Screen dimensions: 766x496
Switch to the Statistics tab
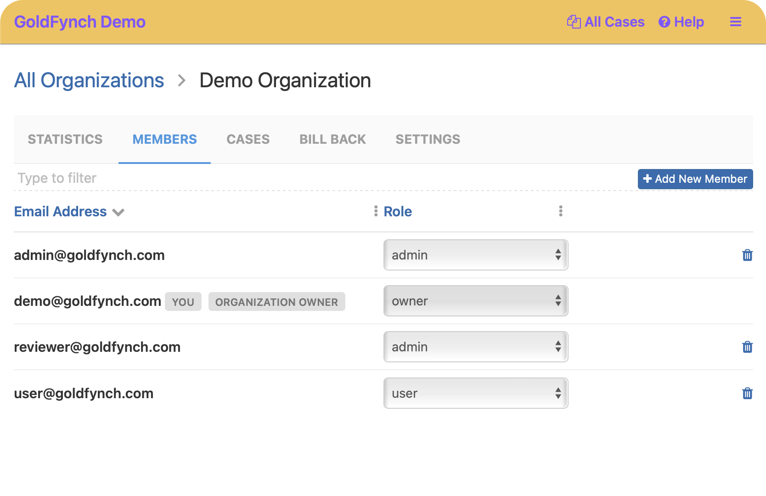click(65, 140)
